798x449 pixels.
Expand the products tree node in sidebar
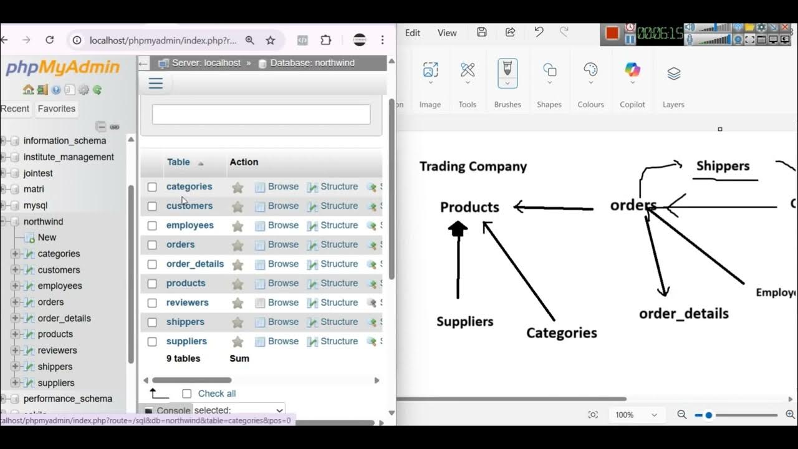15,334
